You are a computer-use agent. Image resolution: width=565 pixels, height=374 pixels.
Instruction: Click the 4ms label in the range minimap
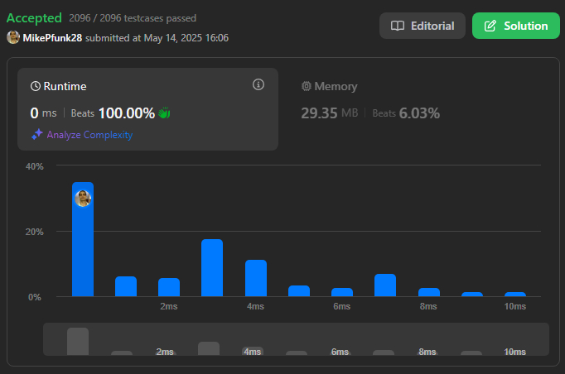tap(252, 352)
